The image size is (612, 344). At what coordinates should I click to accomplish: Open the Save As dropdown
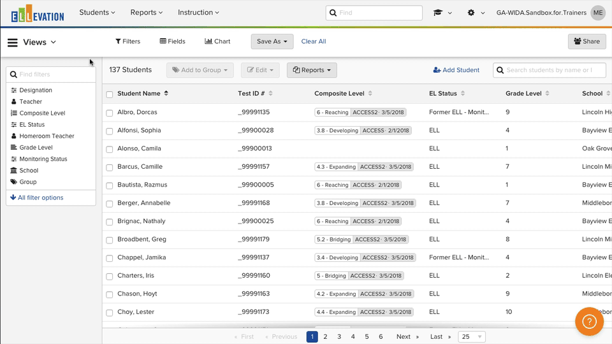tap(272, 41)
